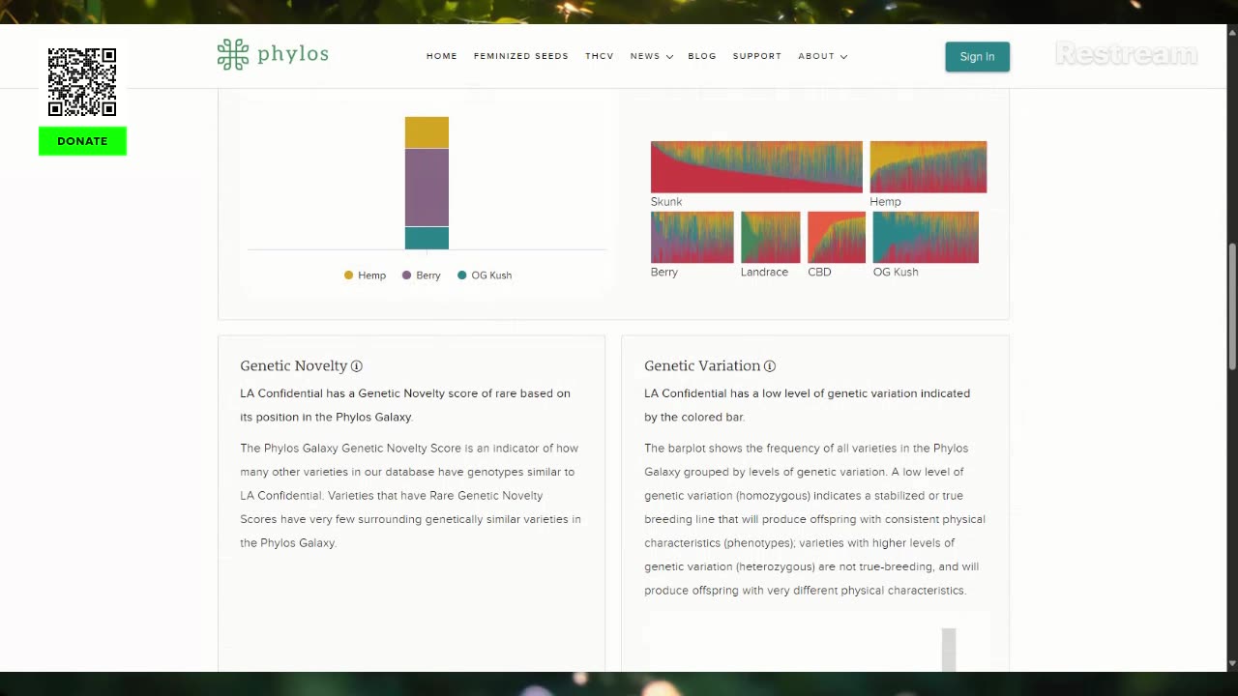The height and width of the screenshot is (696, 1238).
Task: Select the CBD population chart
Action: 837,238
